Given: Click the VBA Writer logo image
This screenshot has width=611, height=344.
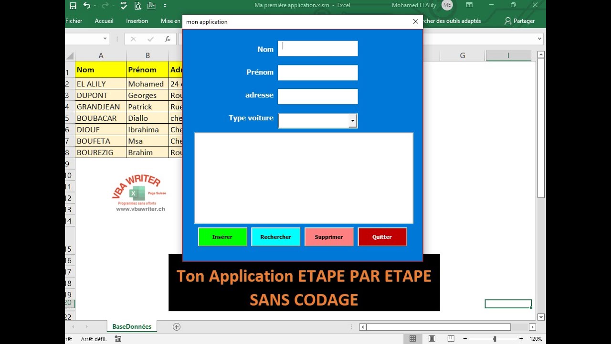Looking at the screenshot, I should pos(139,193).
